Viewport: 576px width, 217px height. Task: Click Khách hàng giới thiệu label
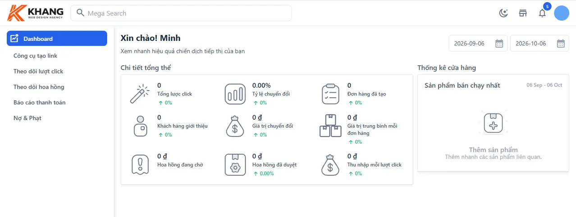[183, 126]
